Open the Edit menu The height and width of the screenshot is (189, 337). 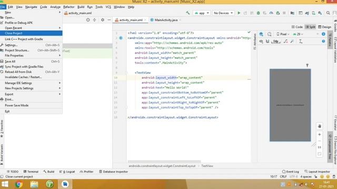pos(11,7)
